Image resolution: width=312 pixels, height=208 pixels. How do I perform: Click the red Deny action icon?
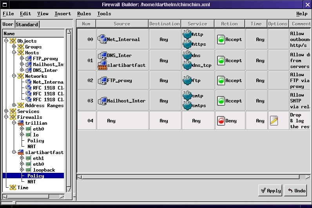point(221,121)
